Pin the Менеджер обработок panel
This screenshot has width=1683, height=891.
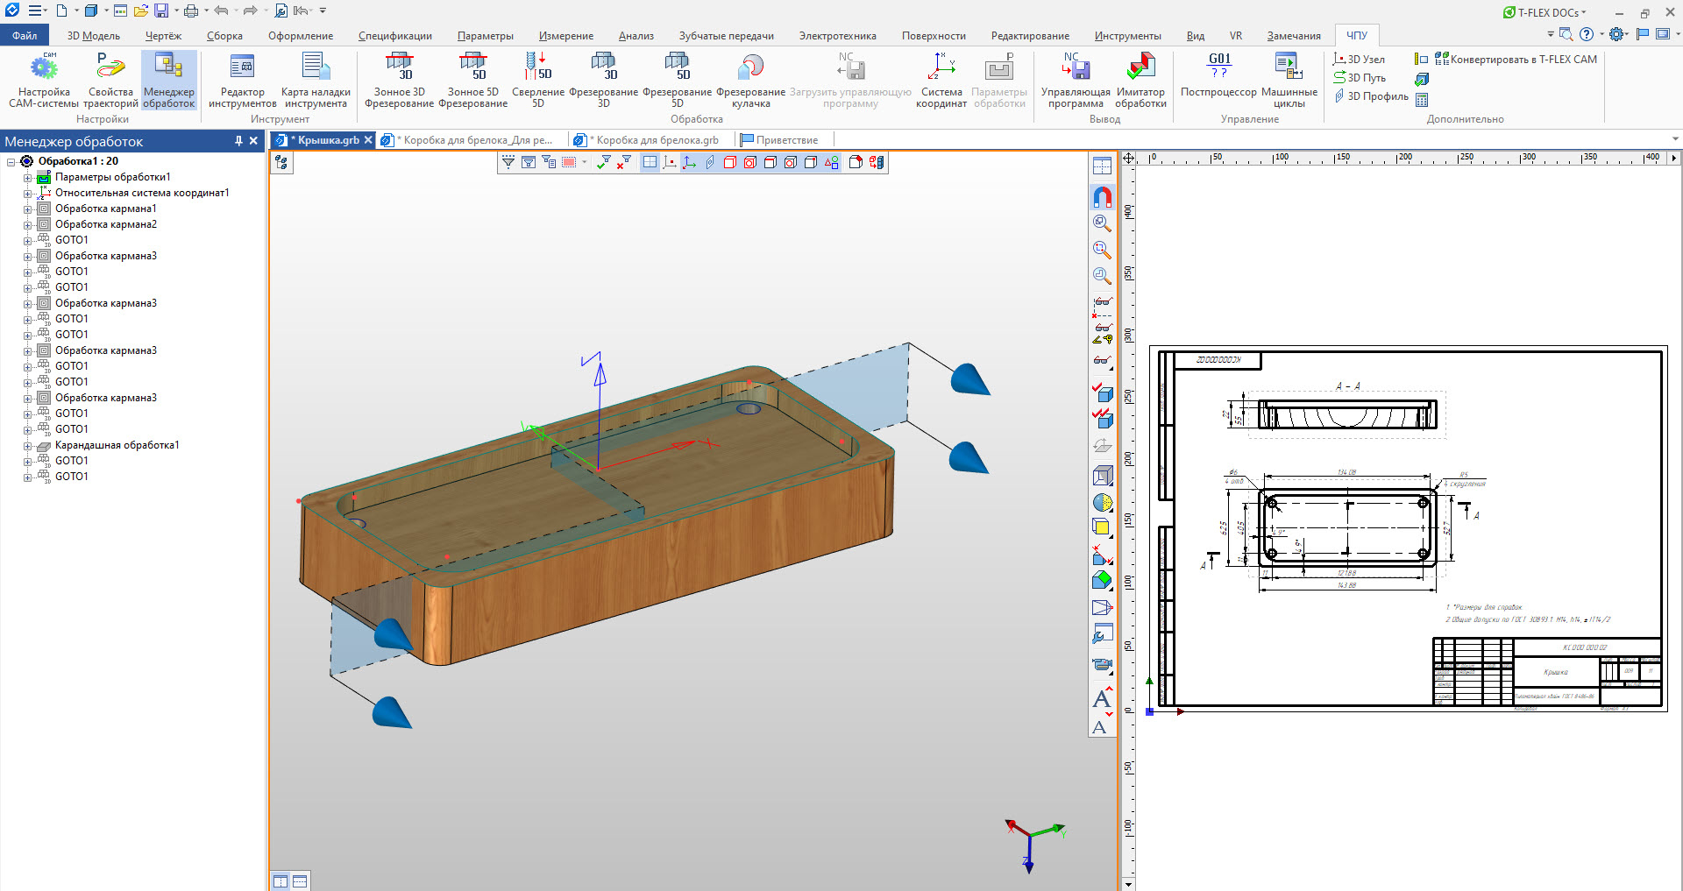(238, 141)
